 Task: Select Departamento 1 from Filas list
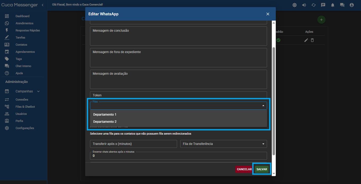click(178, 115)
